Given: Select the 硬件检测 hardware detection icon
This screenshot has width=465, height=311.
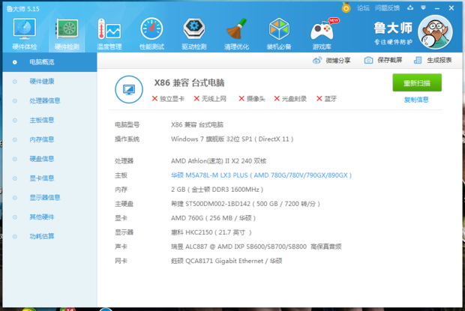Looking at the screenshot, I should [67, 29].
